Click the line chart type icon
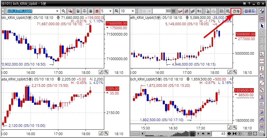 click(180, 11)
